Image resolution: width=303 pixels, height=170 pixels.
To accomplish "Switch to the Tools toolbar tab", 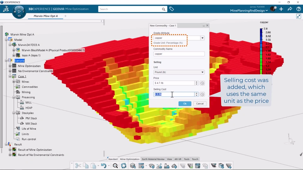I will 187,159.
